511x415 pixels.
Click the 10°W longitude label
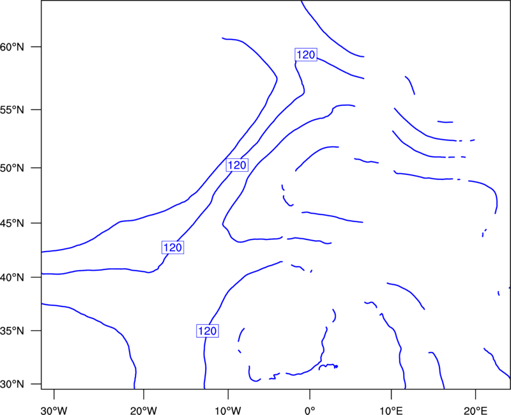click(228, 411)
